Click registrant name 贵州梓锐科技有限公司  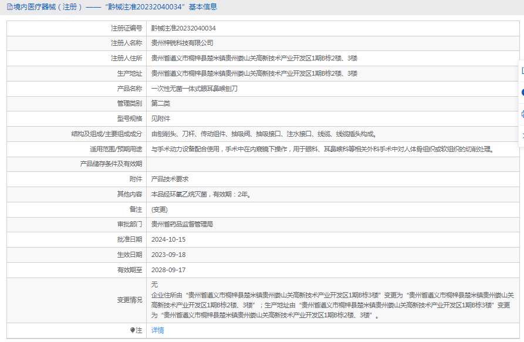pyautogui.click(x=182, y=43)
